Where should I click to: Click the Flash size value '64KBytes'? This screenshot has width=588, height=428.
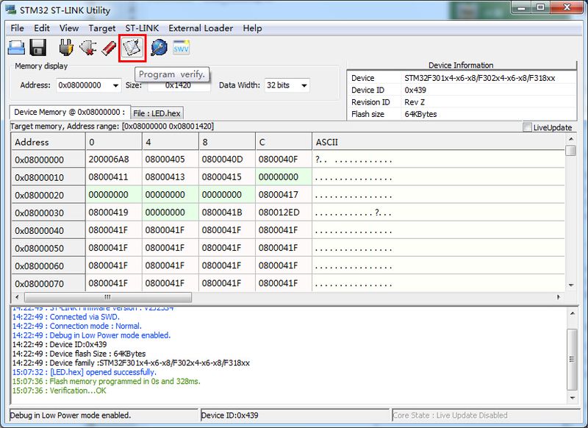420,114
